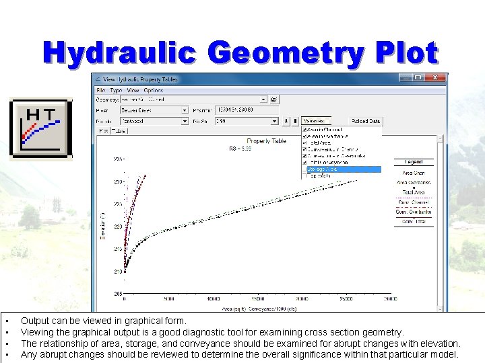Switch to the Table tab
485x363 pixels.
pyautogui.click(x=119, y=131)
